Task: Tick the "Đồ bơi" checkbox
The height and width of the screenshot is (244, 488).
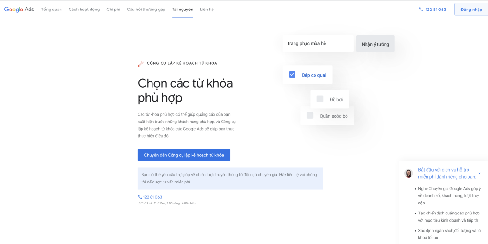Action: point(320,99)
